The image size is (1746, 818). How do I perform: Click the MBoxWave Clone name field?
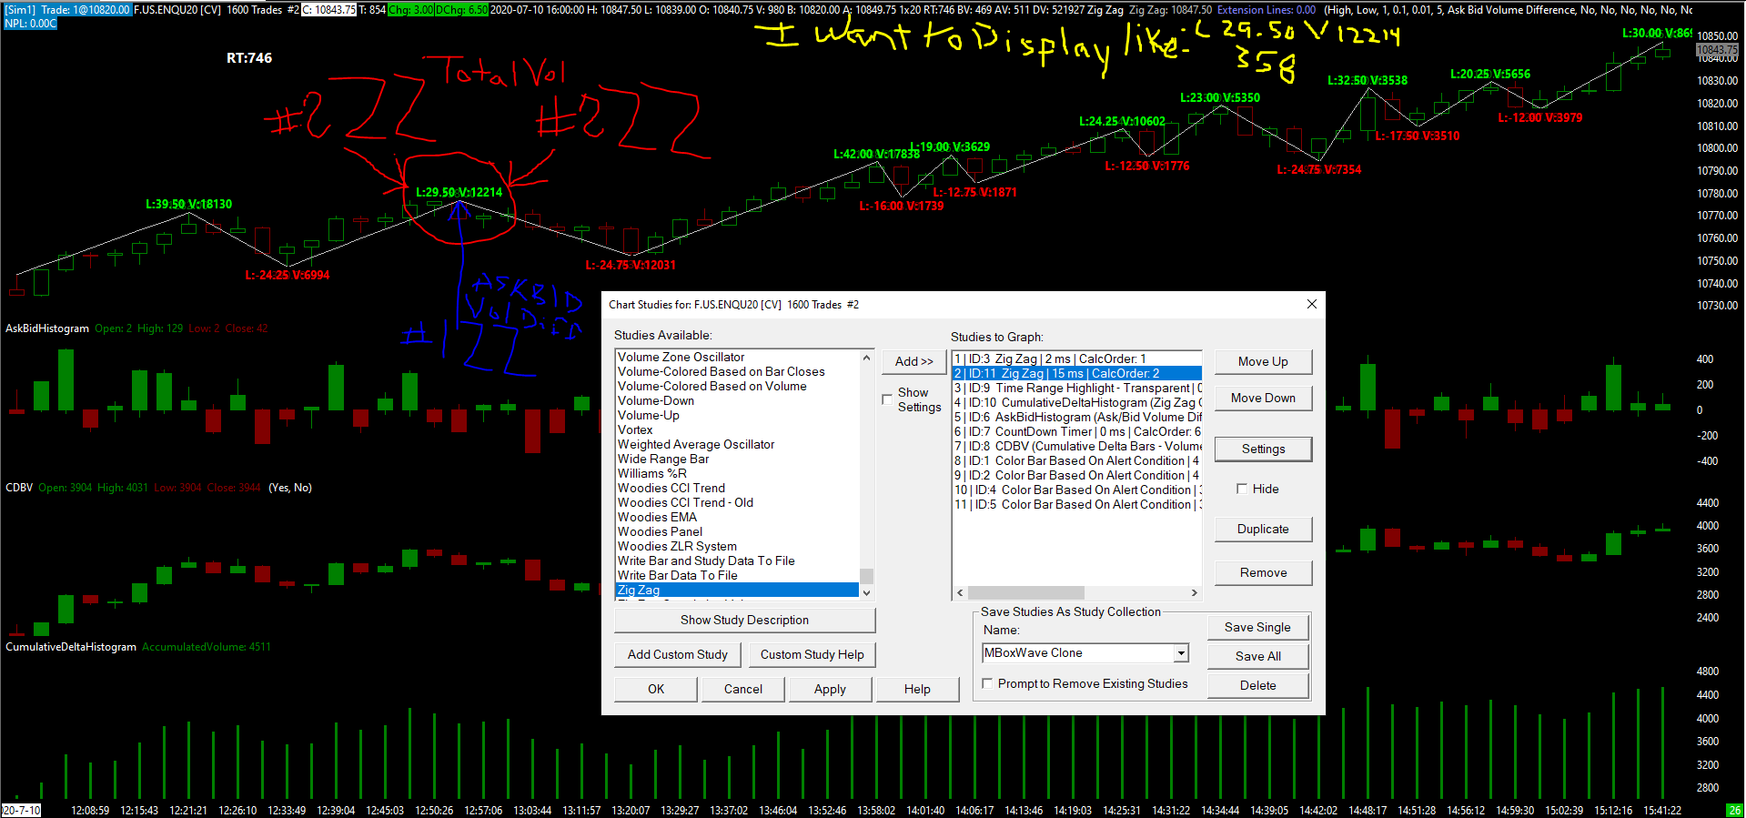[x=1076, y=653]
